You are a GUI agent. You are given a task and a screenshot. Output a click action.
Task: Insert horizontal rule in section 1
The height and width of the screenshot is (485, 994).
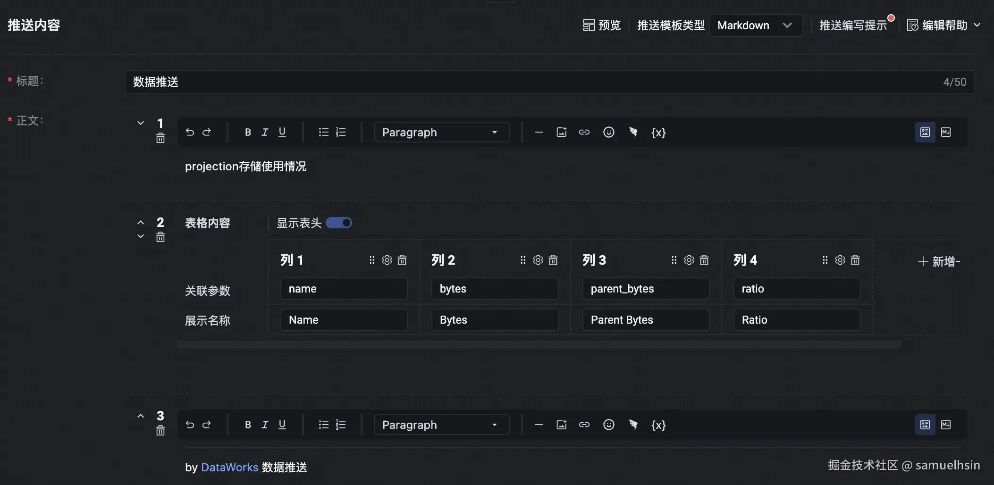539,132
